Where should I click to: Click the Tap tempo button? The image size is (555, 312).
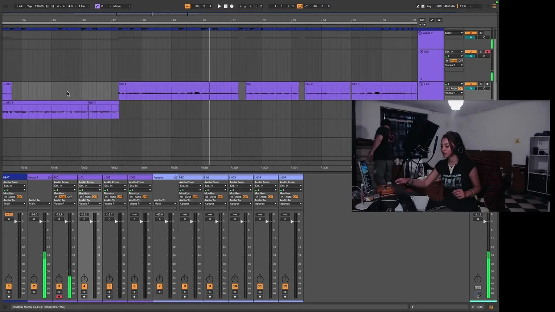(x=29, y=6)
